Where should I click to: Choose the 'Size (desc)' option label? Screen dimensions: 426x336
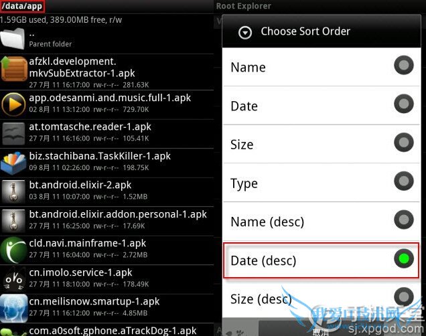261,299
